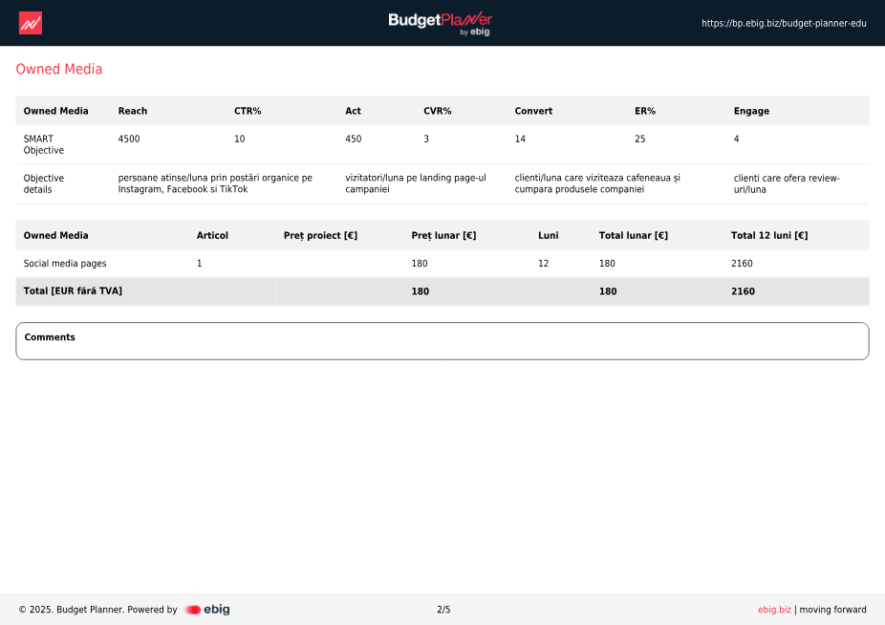Click the Instagram, Facebook reach objective details text
Viewport: 885px width, 625px height.
pyautogui.click(x=215, y=183)
